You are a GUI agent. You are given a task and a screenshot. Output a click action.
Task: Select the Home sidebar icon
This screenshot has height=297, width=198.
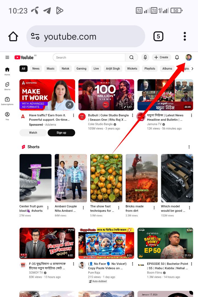pos(7,71)
